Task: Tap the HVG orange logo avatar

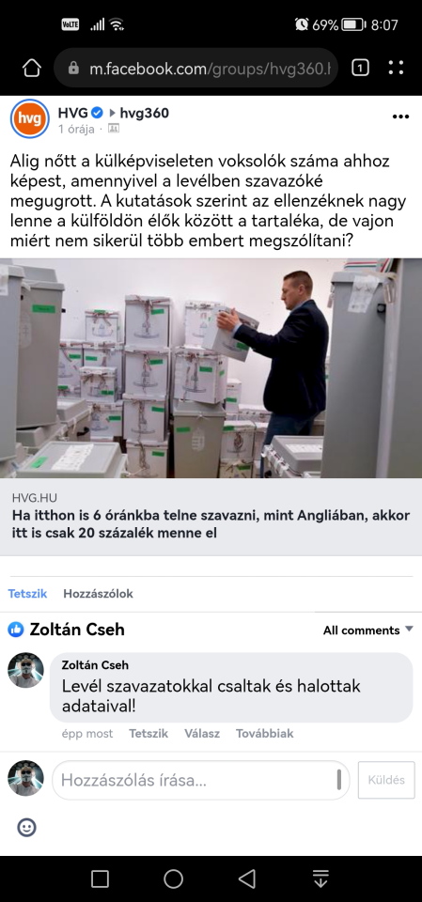Action: coord(30,118)
